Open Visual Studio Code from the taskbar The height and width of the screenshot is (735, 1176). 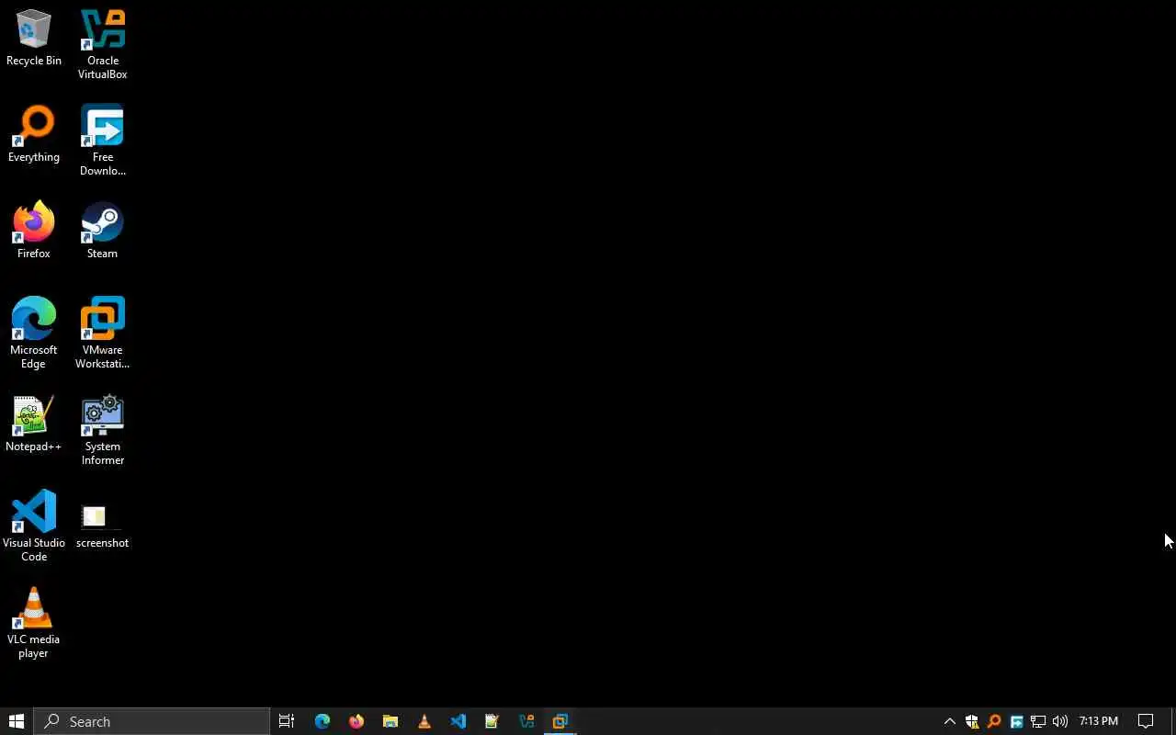click(458, 721)
